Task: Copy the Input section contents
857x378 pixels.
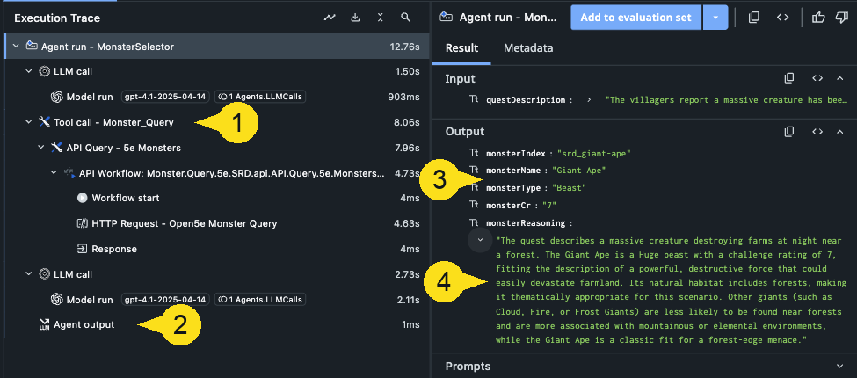Action: [788, 78]
